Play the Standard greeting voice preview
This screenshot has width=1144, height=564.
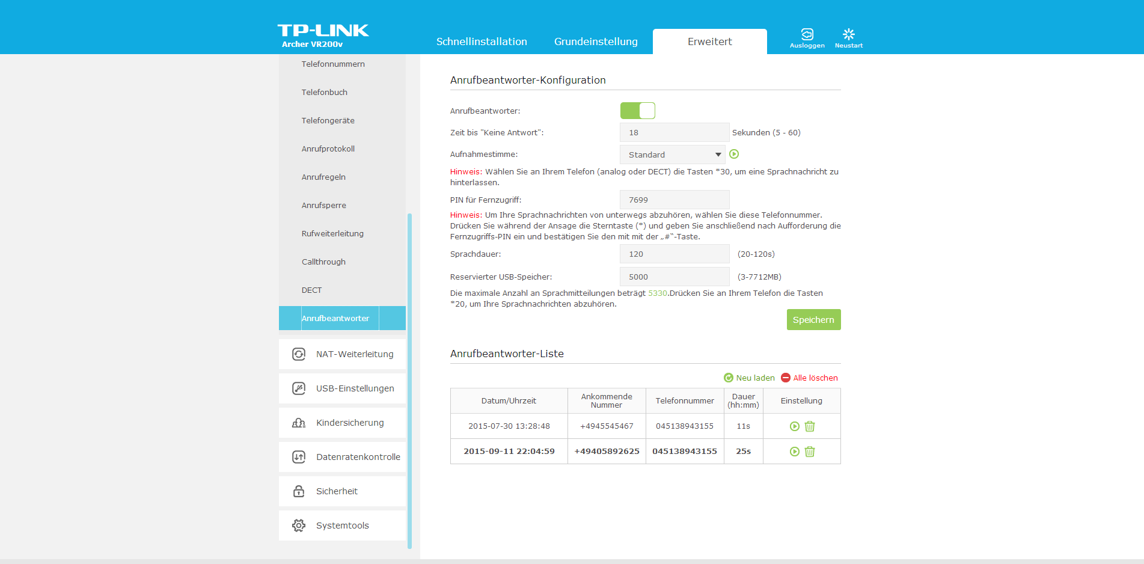coord(734,155)
